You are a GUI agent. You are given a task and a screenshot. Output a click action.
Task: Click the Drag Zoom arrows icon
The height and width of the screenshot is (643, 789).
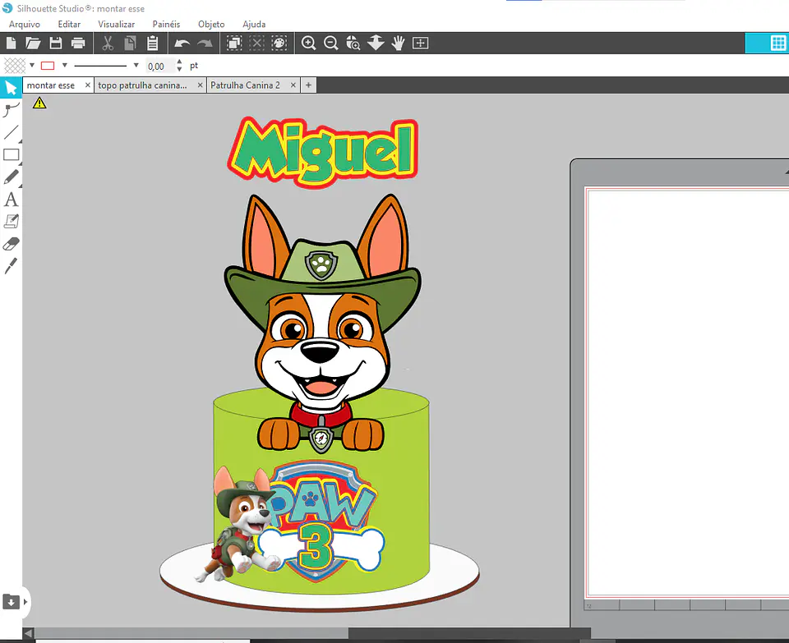pos(376,44)
